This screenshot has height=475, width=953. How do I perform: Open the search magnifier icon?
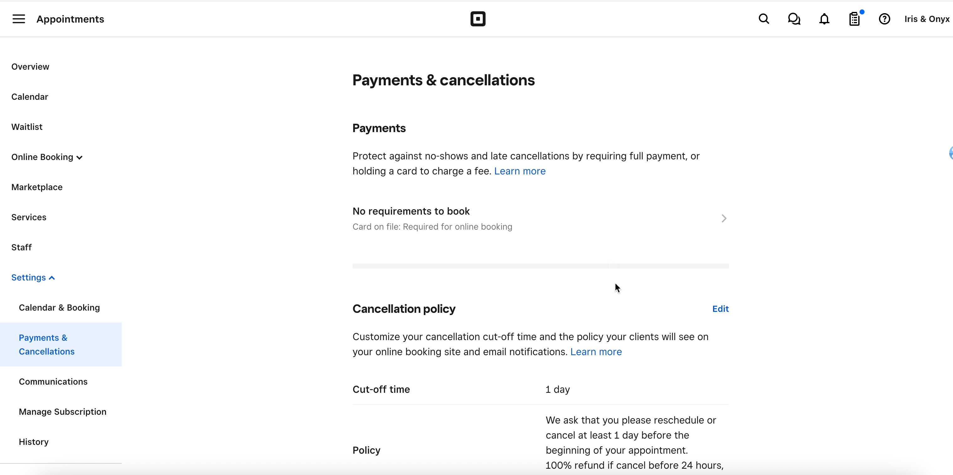pyautogui.click(x=764, y=19)
